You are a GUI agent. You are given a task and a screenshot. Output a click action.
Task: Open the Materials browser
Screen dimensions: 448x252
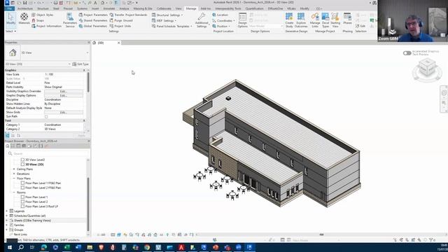point(24,19)
